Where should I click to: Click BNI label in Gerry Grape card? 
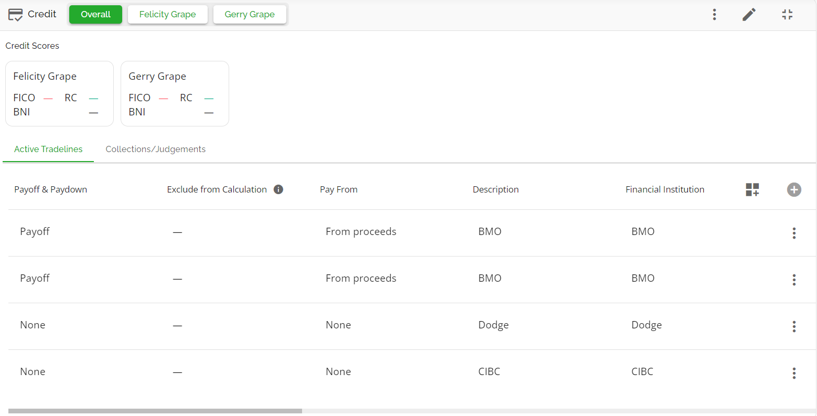137,112
